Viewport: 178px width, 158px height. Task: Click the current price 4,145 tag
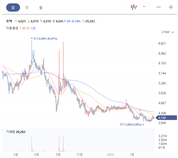(x=166, y=118)
